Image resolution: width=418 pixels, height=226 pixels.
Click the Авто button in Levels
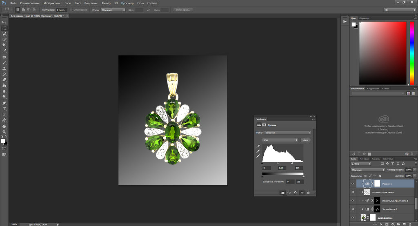pyautogui.click(x=305, y=140)
